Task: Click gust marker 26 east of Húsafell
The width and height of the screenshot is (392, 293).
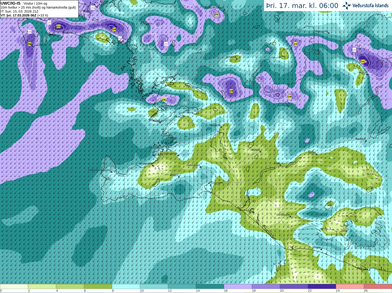Action: tap(290, 97)
